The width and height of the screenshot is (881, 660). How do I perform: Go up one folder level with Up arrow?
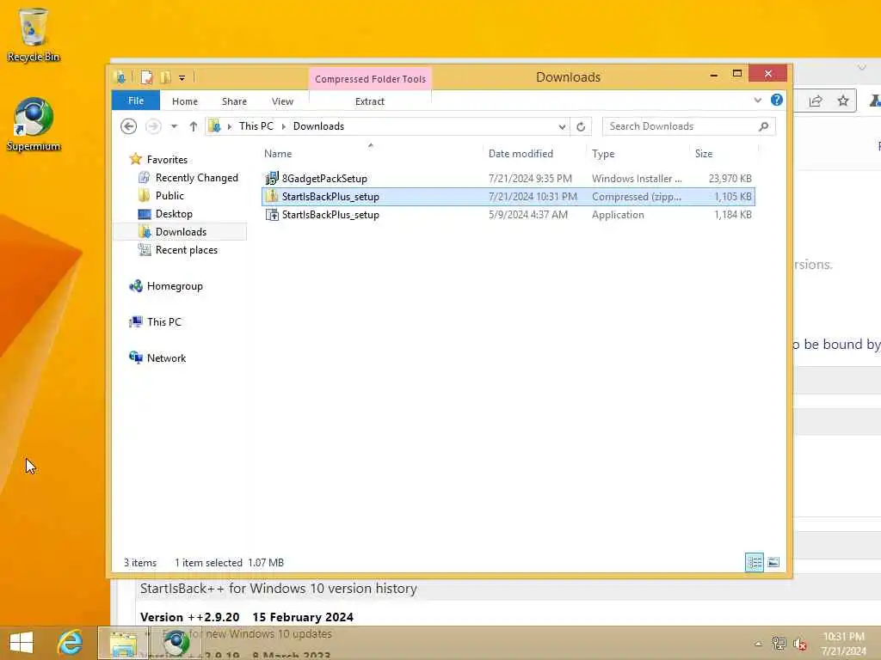point(194,126)
